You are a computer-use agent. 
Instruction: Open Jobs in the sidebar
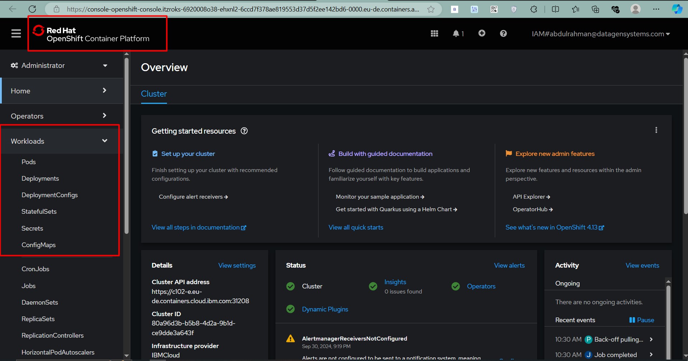pyautogui.click(x=28, y=286)
